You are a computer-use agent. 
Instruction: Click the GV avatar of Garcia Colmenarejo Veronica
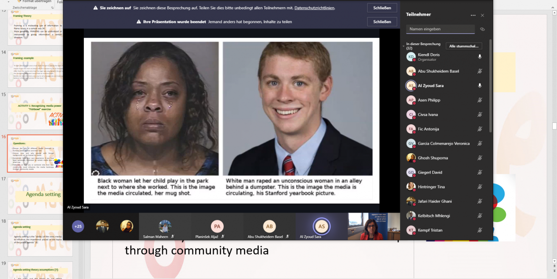coord(411,143)
